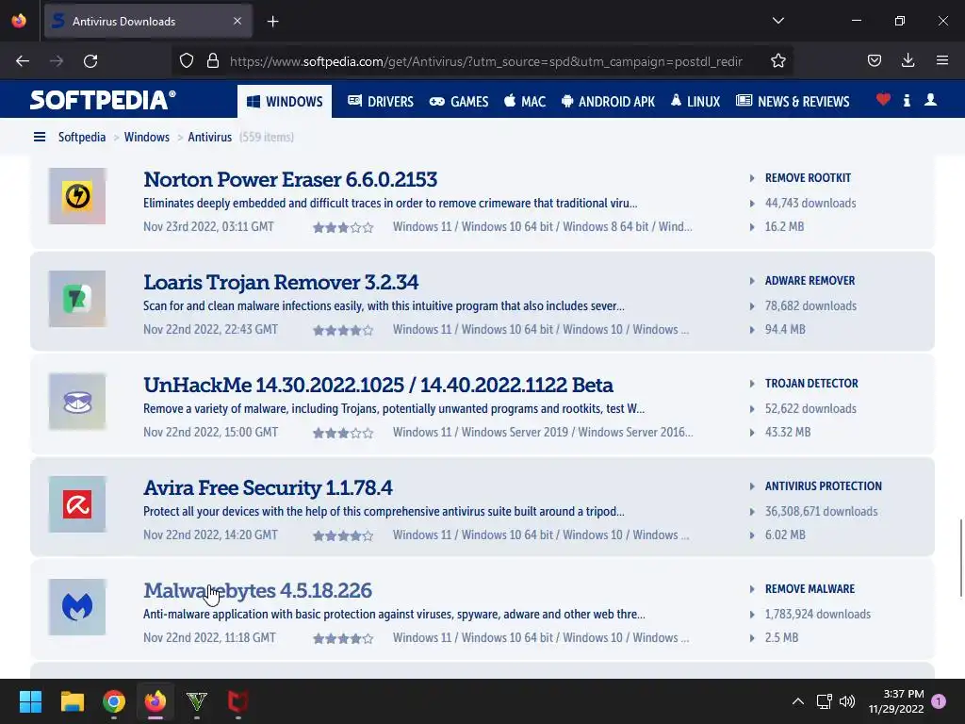Image resolution: width=965 pixels, height=724 pixels.
Task: Open the Softpedia hamburger category menu
Action: (40, 137)
